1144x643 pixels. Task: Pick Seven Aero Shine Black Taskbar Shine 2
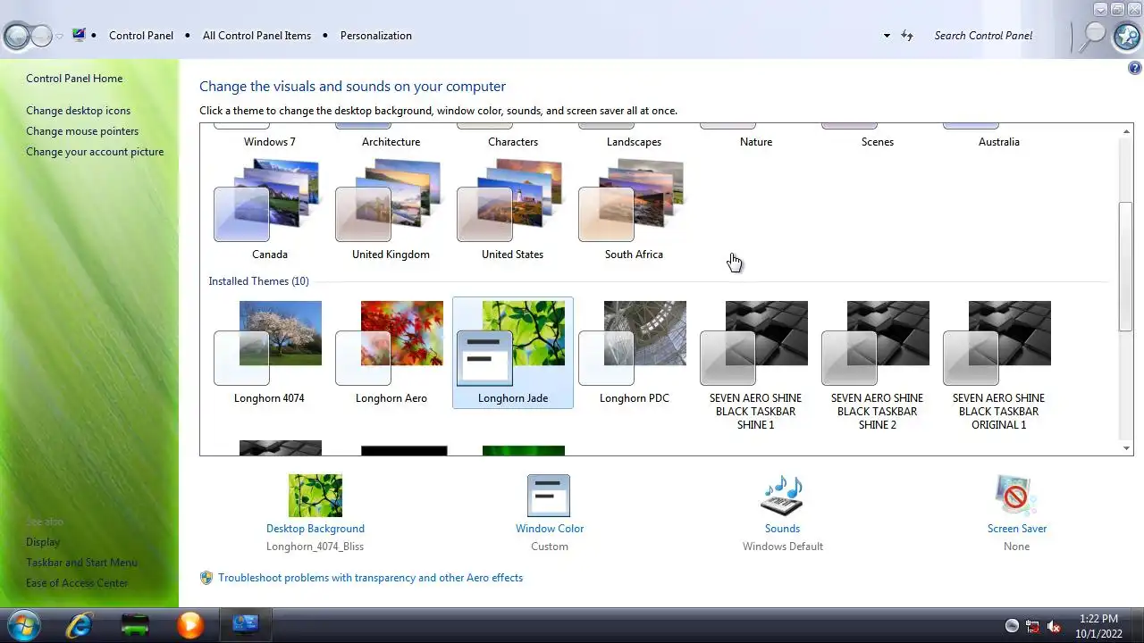877,366
